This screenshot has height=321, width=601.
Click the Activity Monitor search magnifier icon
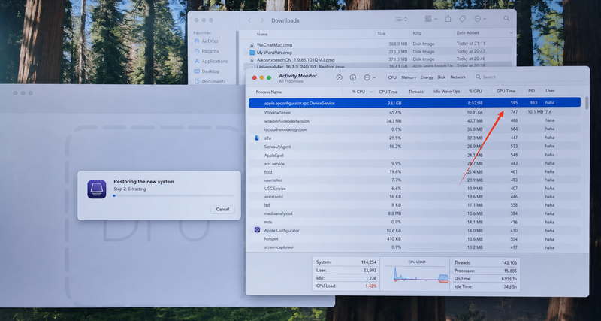pyautogui.click(x=479, y=77)
